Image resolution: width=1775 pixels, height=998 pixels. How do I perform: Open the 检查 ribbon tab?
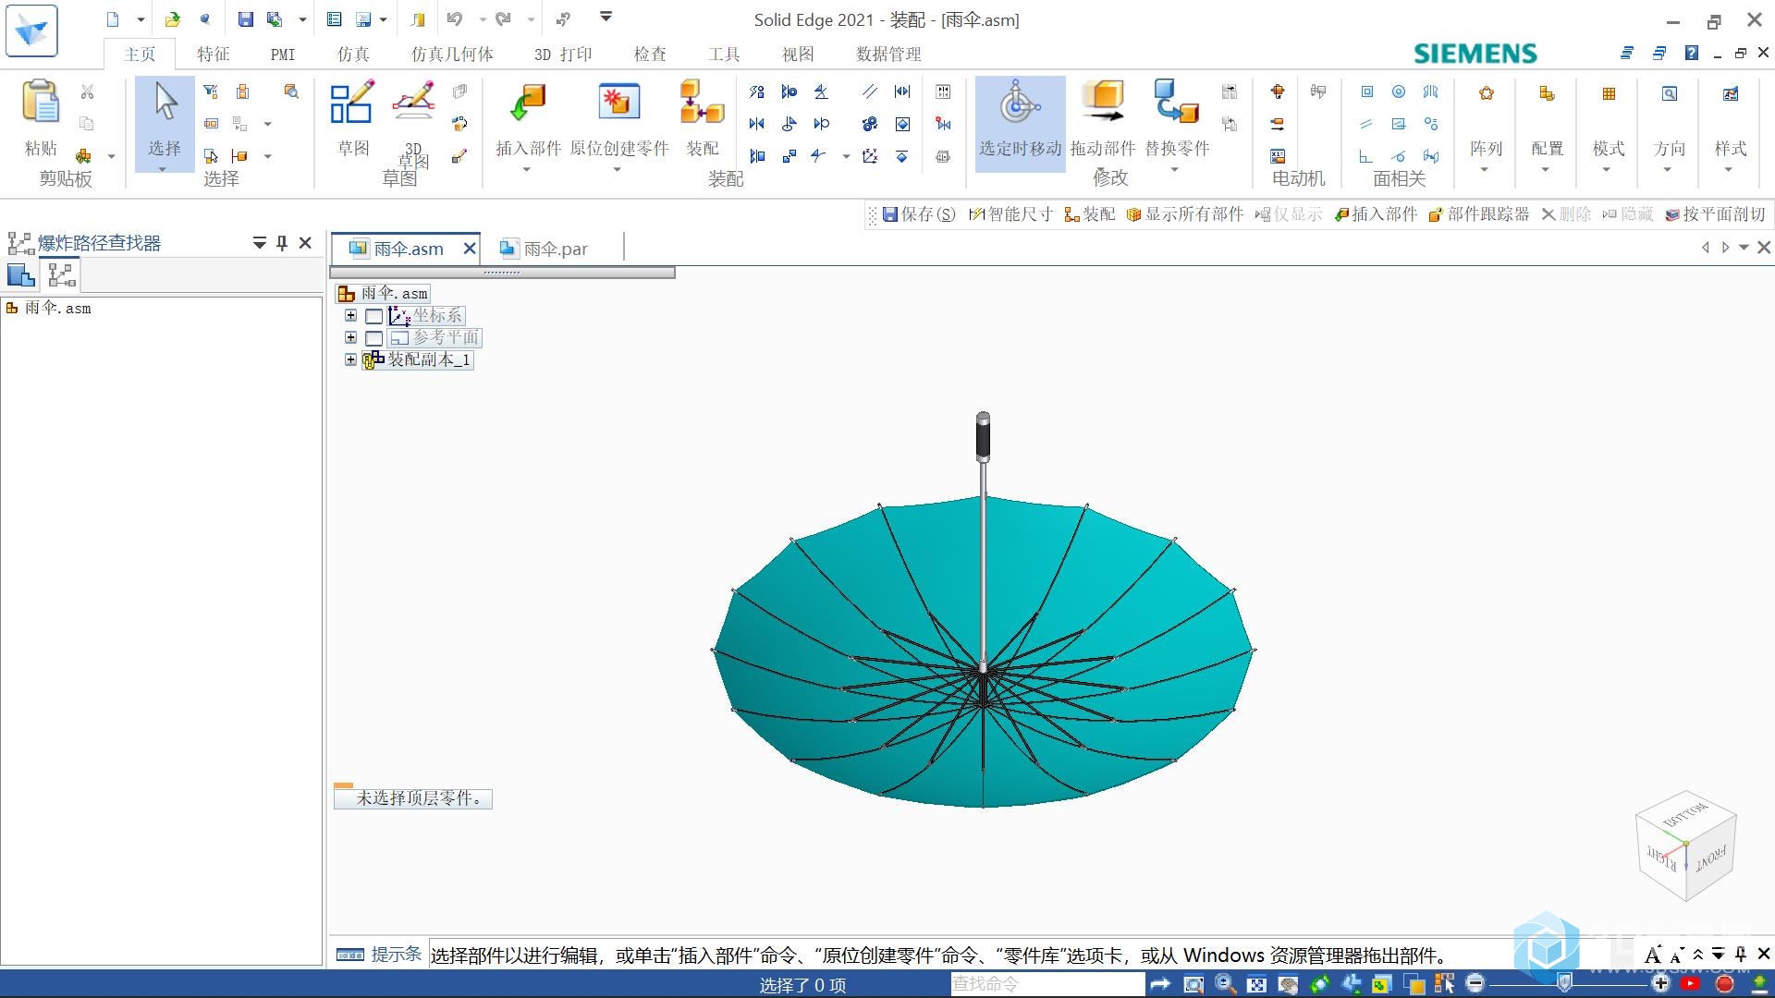(x=650, y=55)
